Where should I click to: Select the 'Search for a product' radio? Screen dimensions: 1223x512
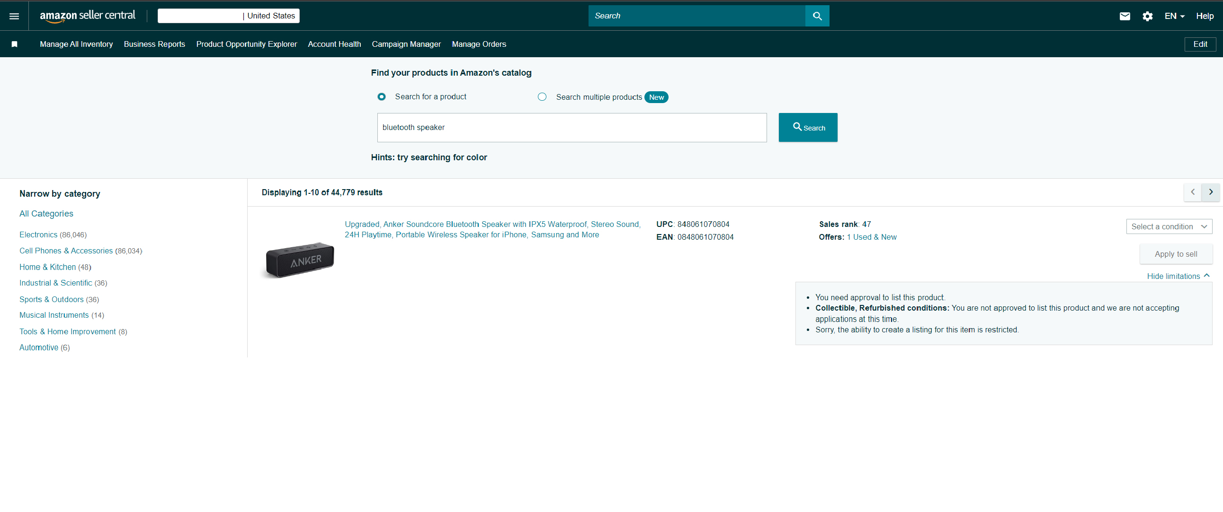click(x=381, y=97)
